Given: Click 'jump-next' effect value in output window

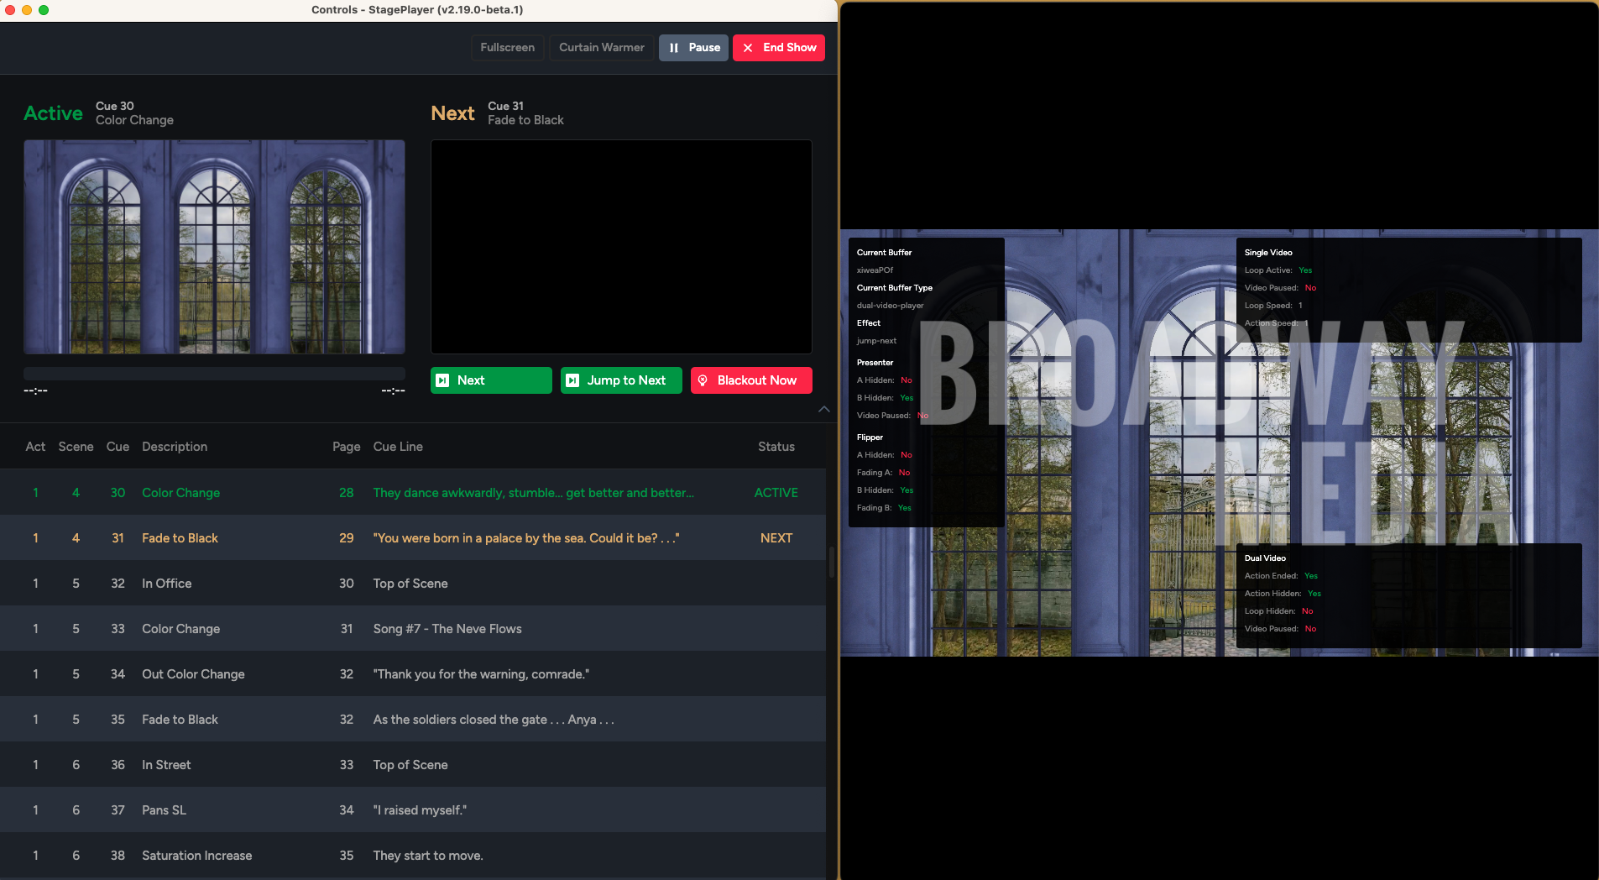Looking at the screenshot, I should point(876,341).
